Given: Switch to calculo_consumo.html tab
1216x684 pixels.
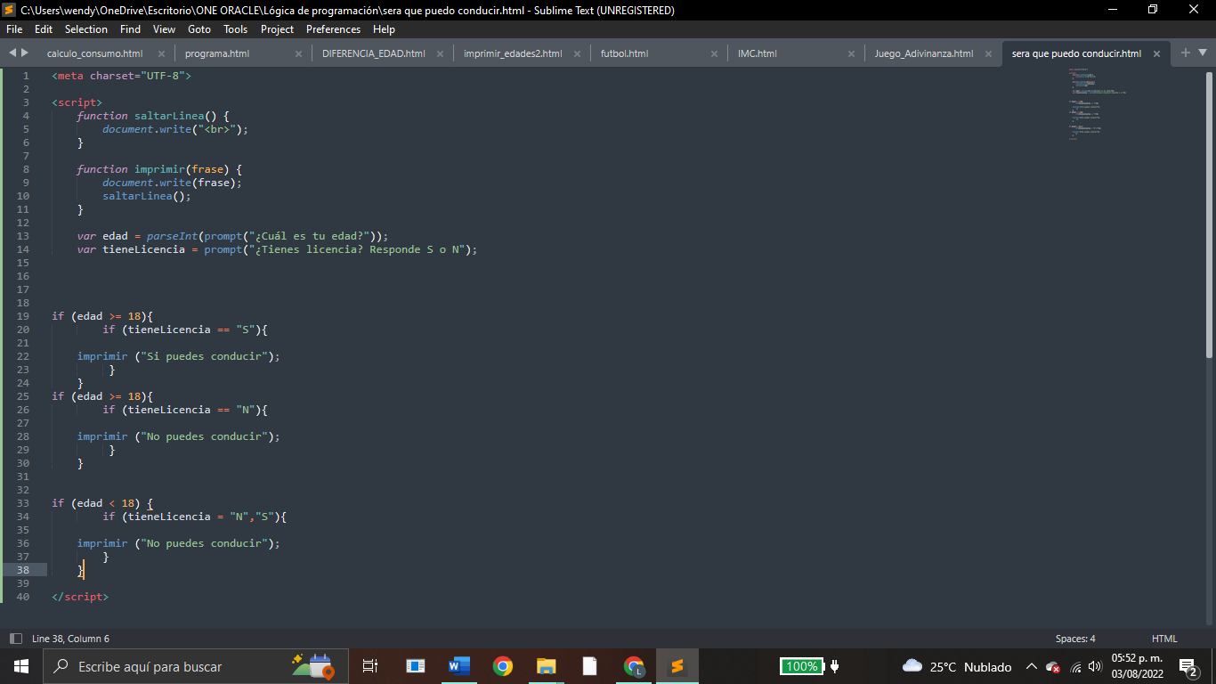Looking at the screenshot, I should 94,53.
